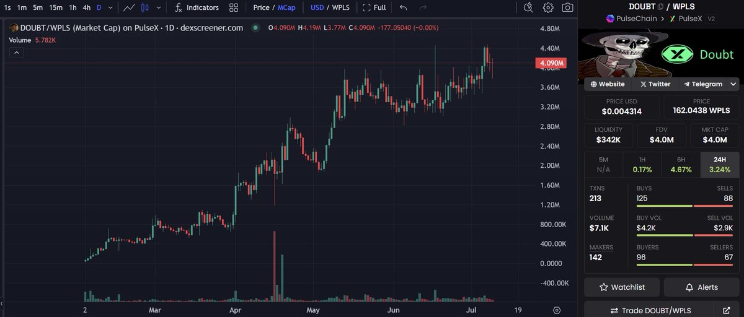Click the 4.090M price label
The height and width of the screenshot is (317, 744).
click(551, 63)
